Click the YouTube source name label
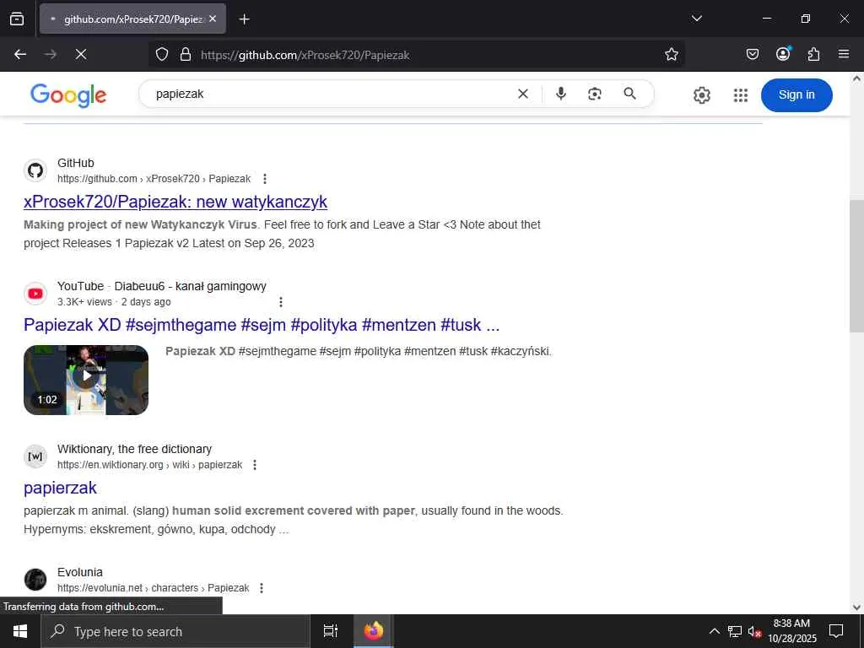The image size is (864, 648). 80,286
